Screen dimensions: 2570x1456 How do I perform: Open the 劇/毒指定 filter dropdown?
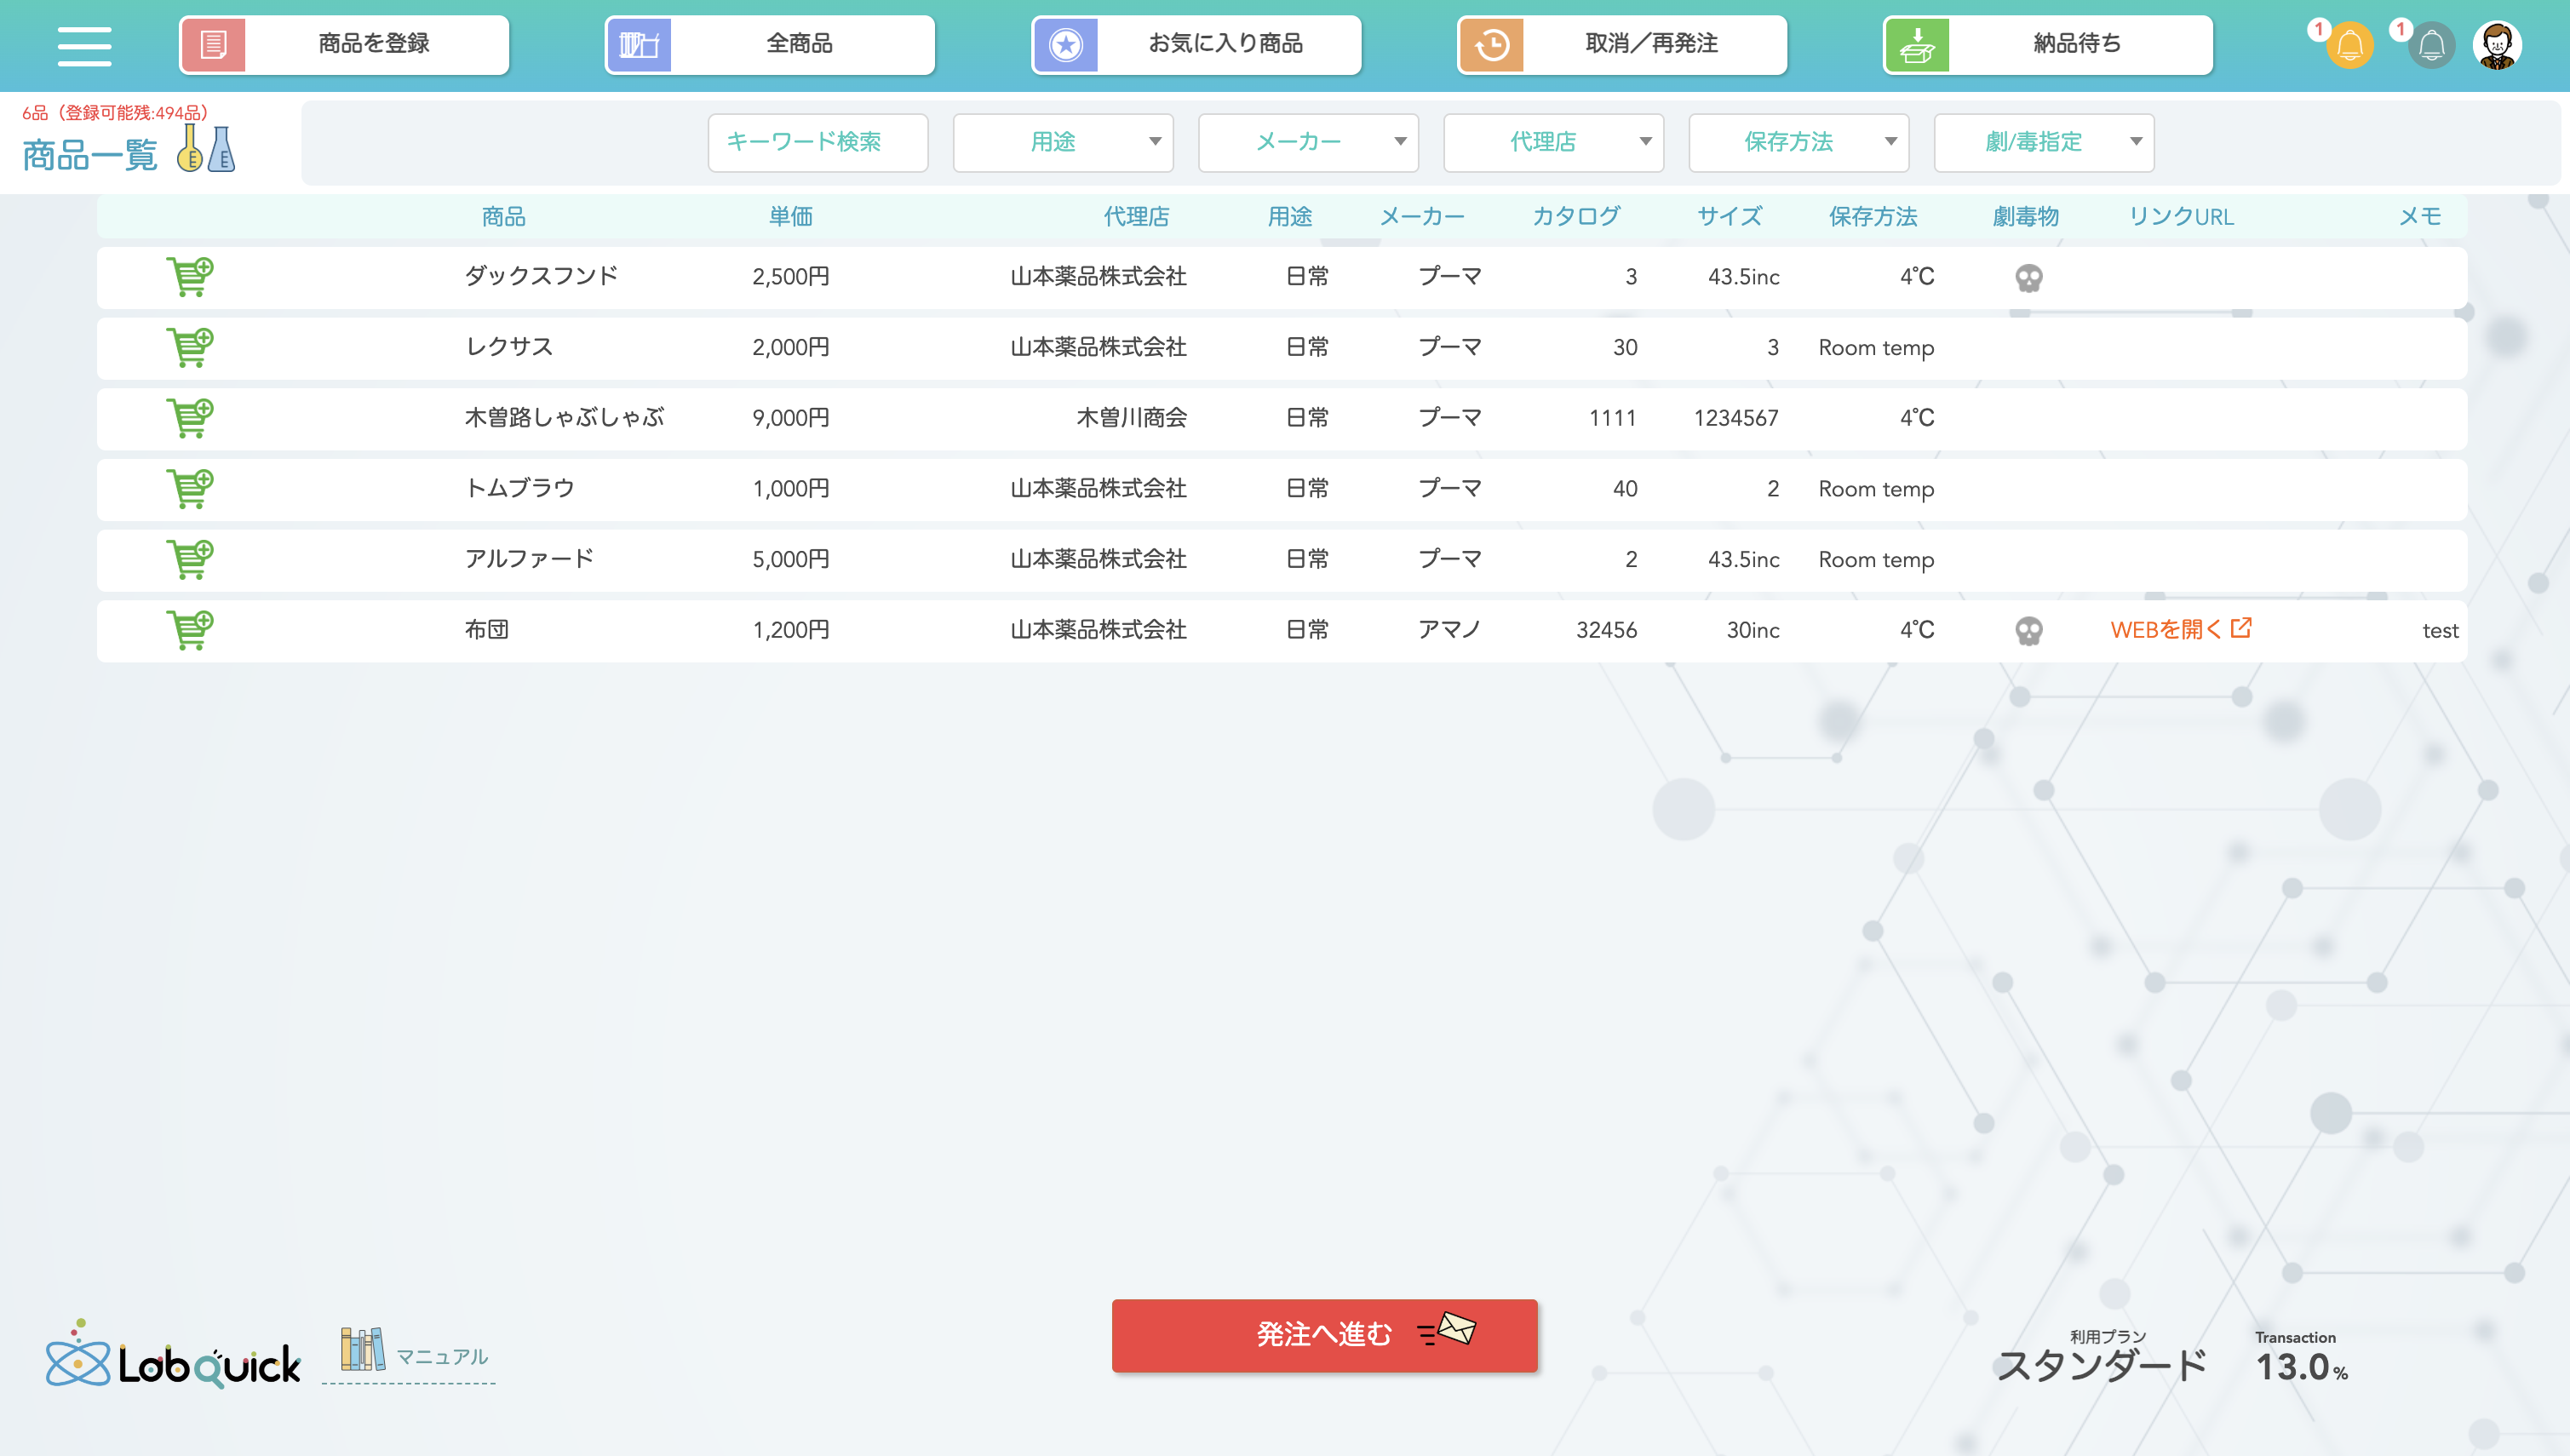pyautogui.click(x=2043, y=142)
